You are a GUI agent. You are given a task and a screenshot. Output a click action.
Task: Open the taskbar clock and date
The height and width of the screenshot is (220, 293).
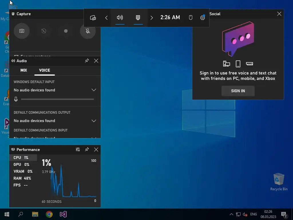pos(268,214)
